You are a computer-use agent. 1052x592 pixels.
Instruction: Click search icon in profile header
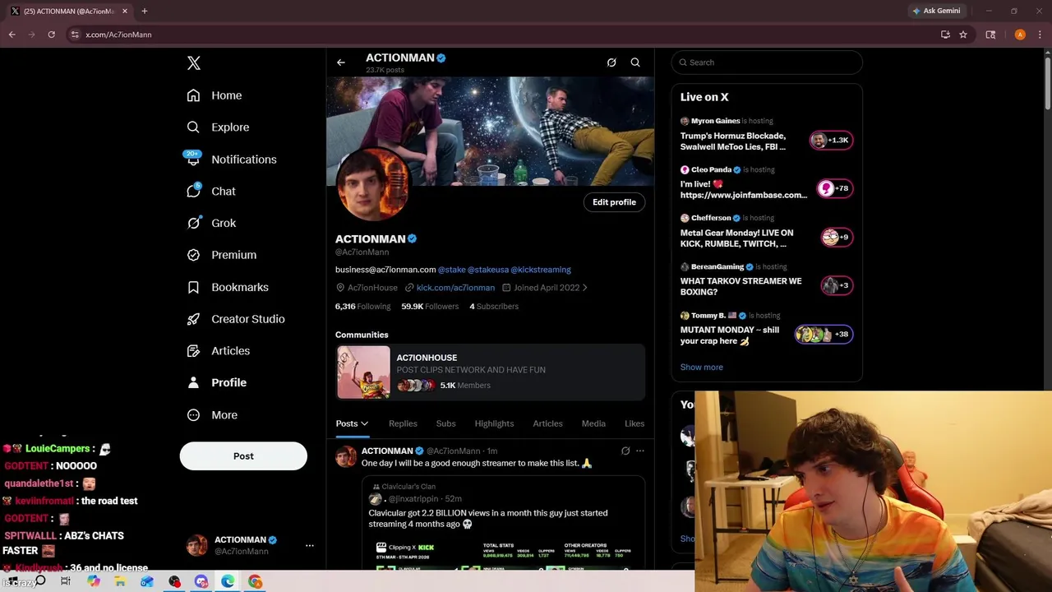pos(635,62)
